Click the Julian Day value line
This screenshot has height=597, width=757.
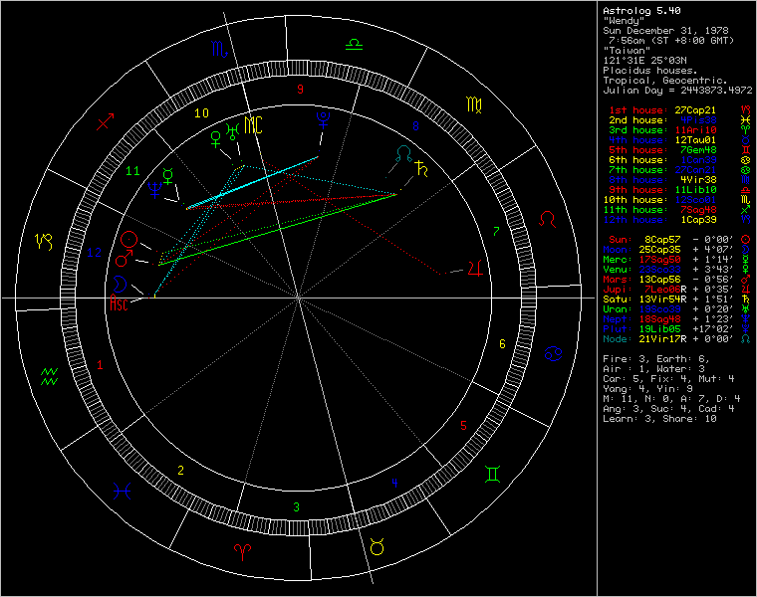677,90
